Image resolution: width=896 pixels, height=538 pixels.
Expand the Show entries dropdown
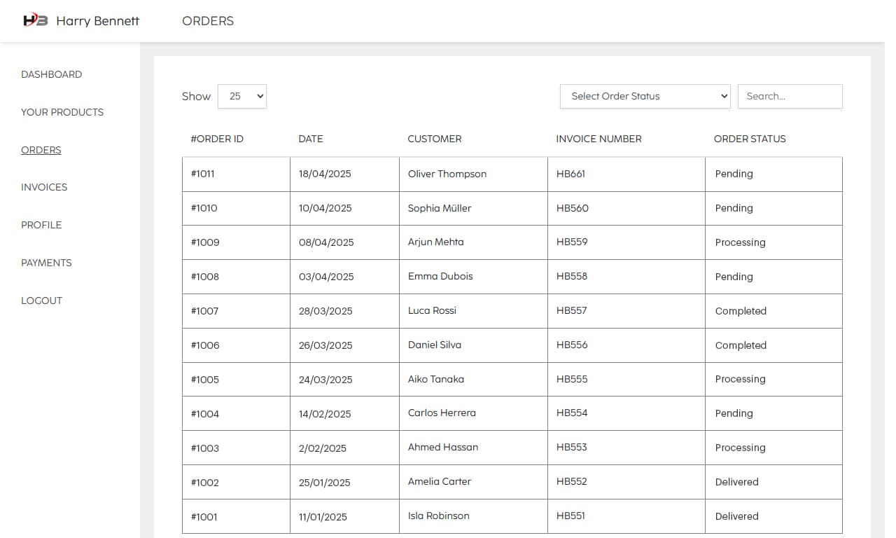(x=242, y=97)
